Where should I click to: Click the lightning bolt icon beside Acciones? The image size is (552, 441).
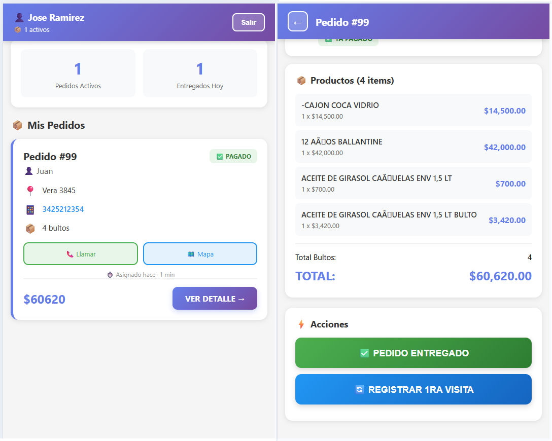tap(302, 324)
